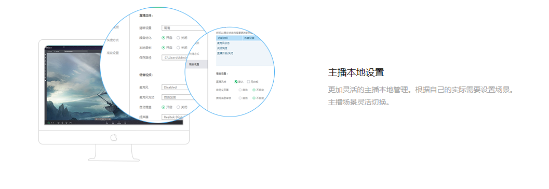
Task: Select 关闭 for 自动增益
Action: tap(178, 107)
